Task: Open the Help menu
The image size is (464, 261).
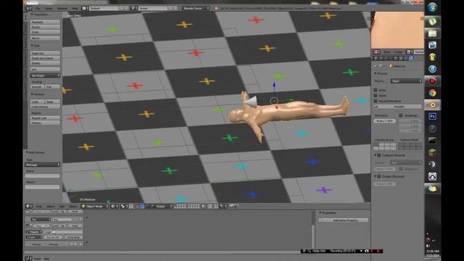Action: [x=75, y=8]
